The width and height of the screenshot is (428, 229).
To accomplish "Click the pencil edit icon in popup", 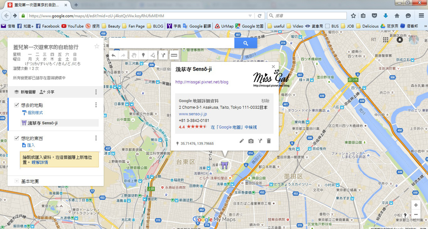I will pyautogui.click(x=242, y=141).
